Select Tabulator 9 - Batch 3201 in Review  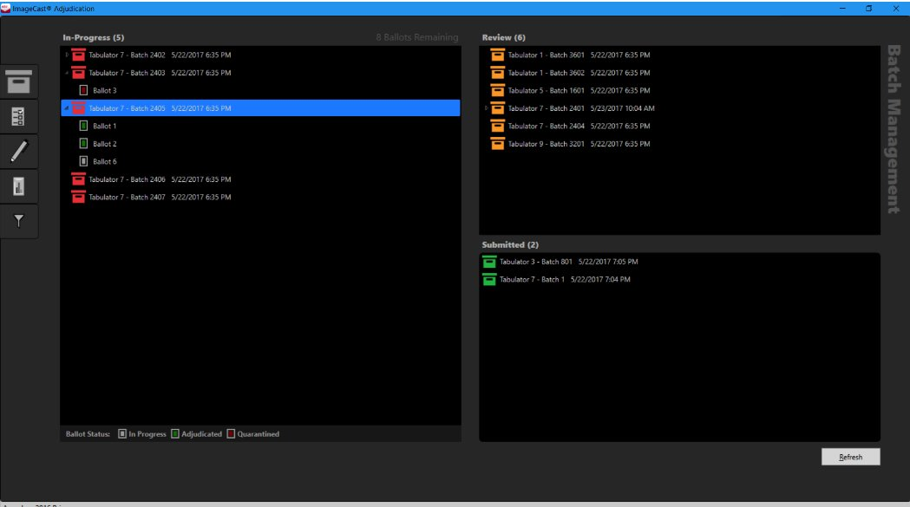point(579,144)
